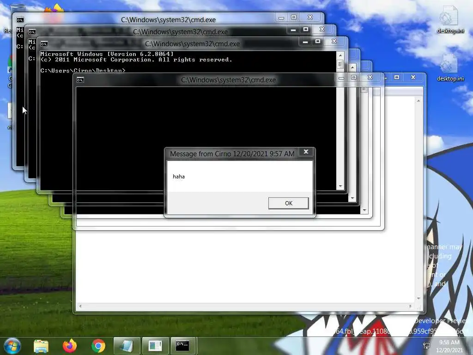Minimize the cmd window showing Microsoft Windows version
Image resolution: width=473 pixels, height=355 pixels.
(305, 42)
